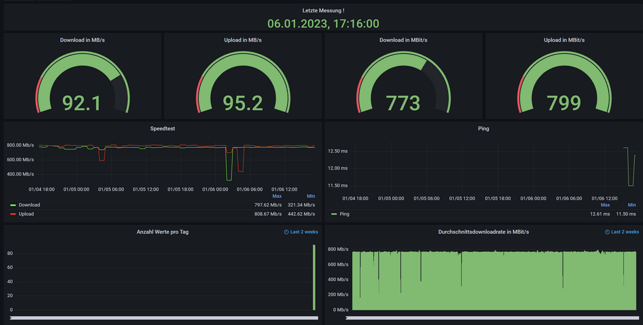
Task: Click the Download max value '797.62 Mb/s'
Action: [x=268, y=205]
